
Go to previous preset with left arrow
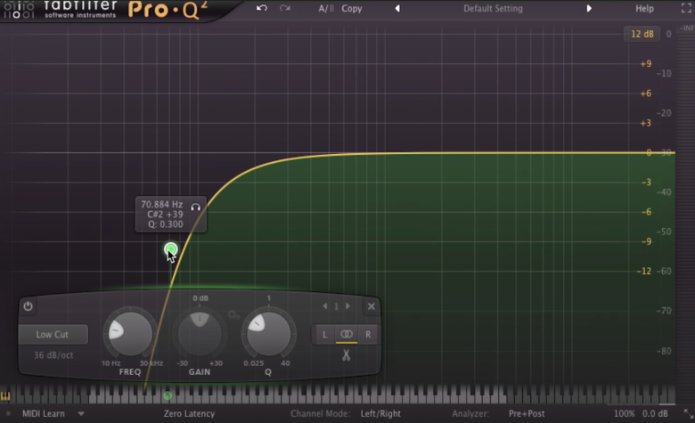397,8
